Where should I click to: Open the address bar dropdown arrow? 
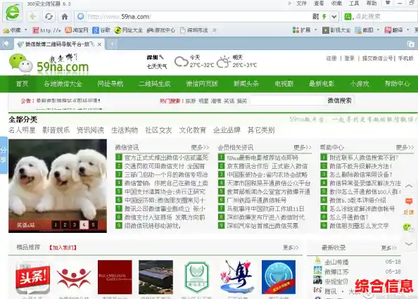[x=334, y=16]
